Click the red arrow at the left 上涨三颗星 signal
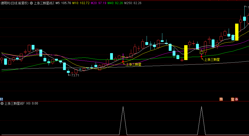Screen dimensions: 249x136 (123, 62)
